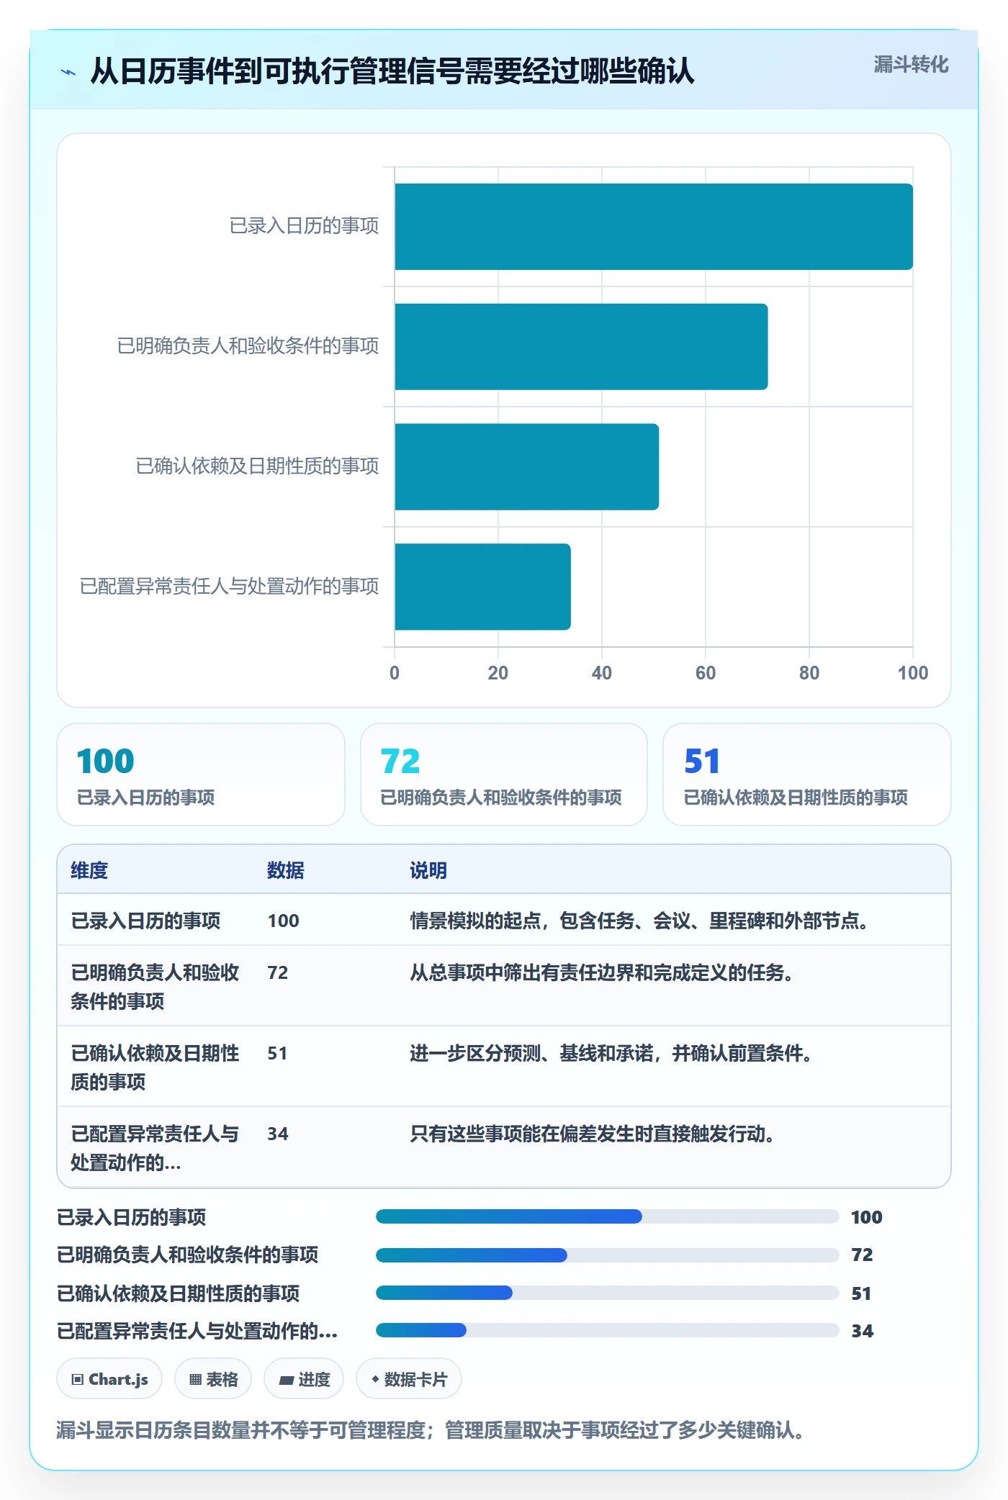The image size is (1008, 1500).
Task: Click the chart axis label 已确认依赖及日期性质的事项
Action: click(257, 466)
